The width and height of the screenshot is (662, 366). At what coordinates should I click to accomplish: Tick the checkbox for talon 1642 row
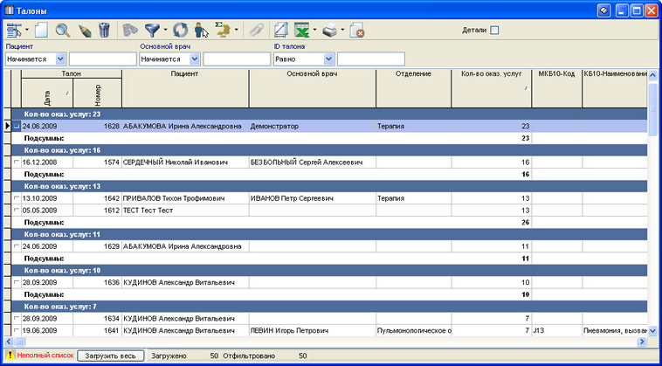(17, 198)
